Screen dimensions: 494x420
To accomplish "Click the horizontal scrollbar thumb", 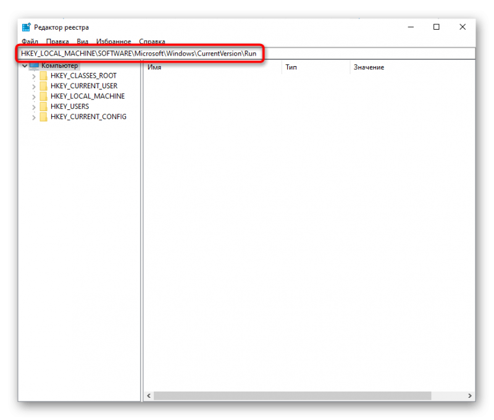I will 292,396.
